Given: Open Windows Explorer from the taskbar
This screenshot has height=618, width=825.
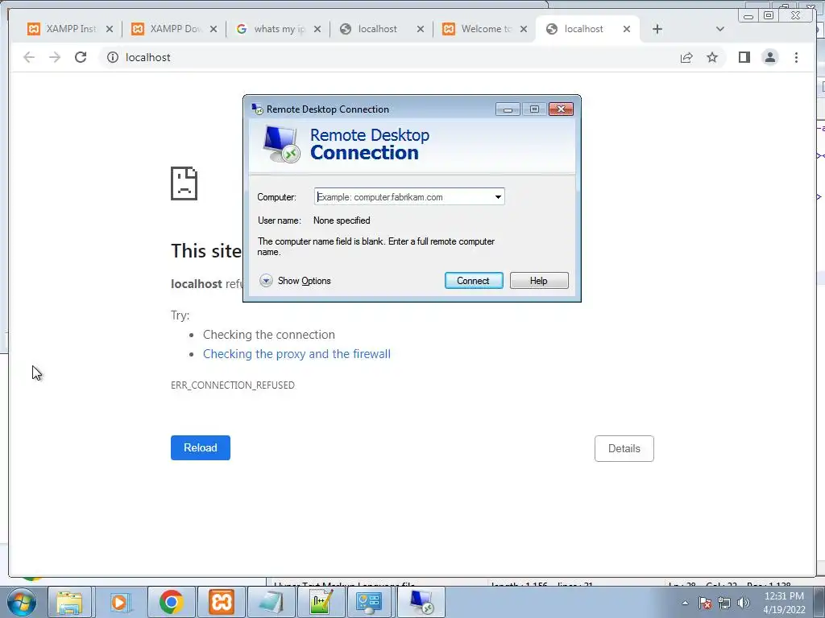Looking at the screenshot, I should pos(69,602).
